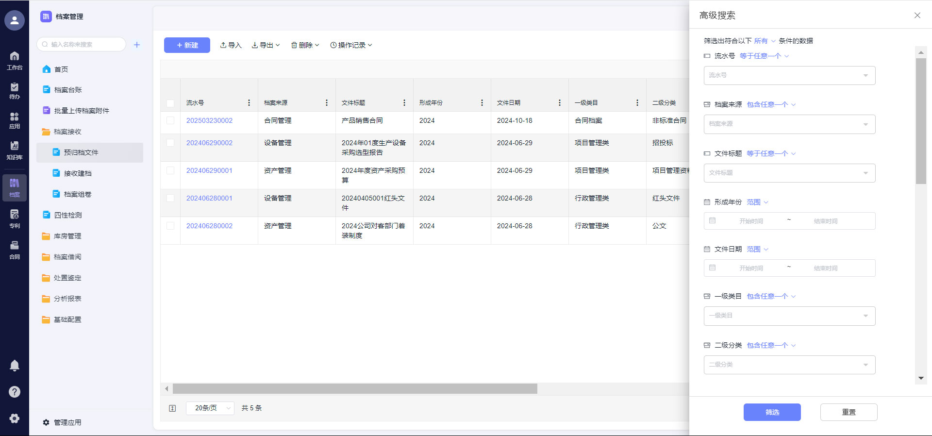The height and width of the screenshot is (436, 932).
Task: Open the 工作台 workbench icon
Action: (15, 60)
